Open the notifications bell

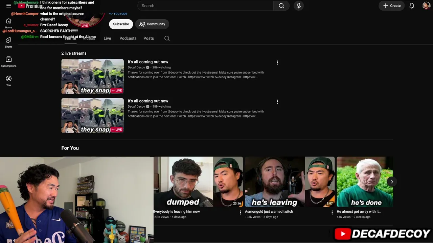412,6
